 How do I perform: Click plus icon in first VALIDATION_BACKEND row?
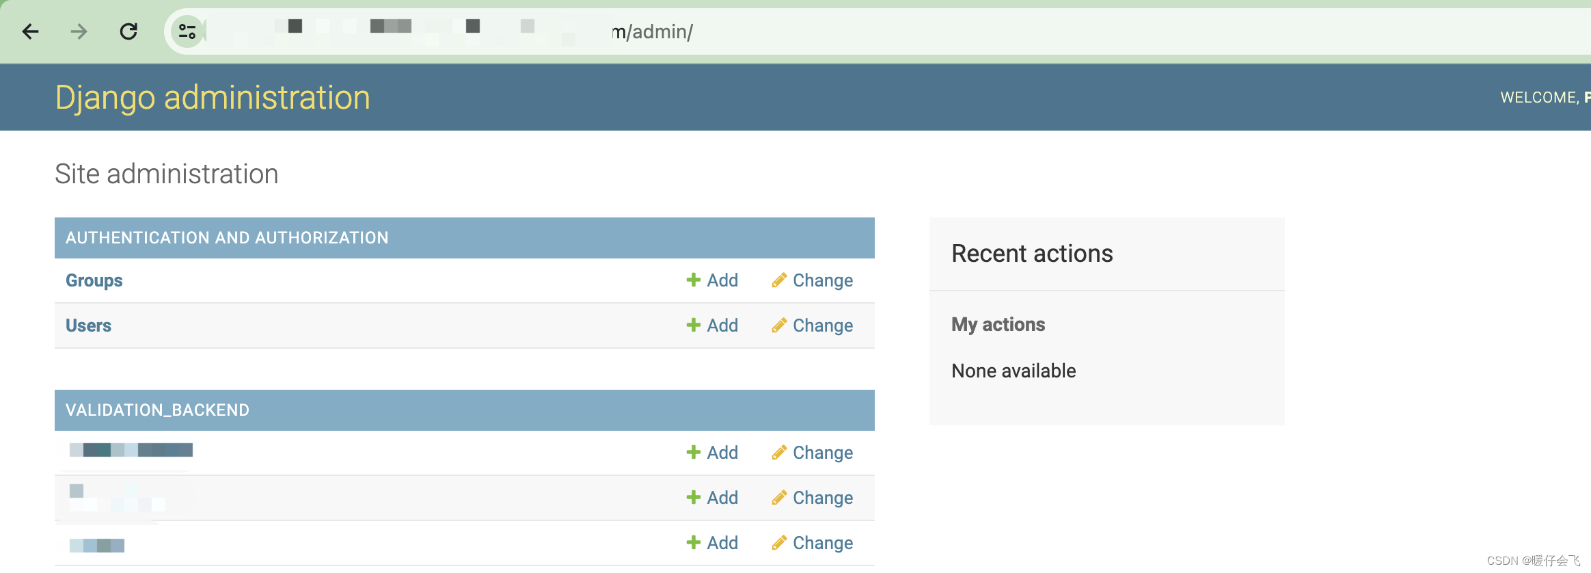pos(694,452)
